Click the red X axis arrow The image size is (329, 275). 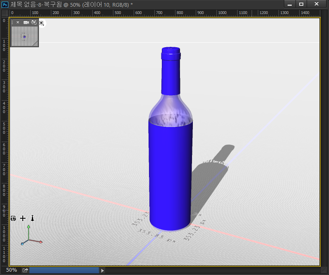coord(41,242)
